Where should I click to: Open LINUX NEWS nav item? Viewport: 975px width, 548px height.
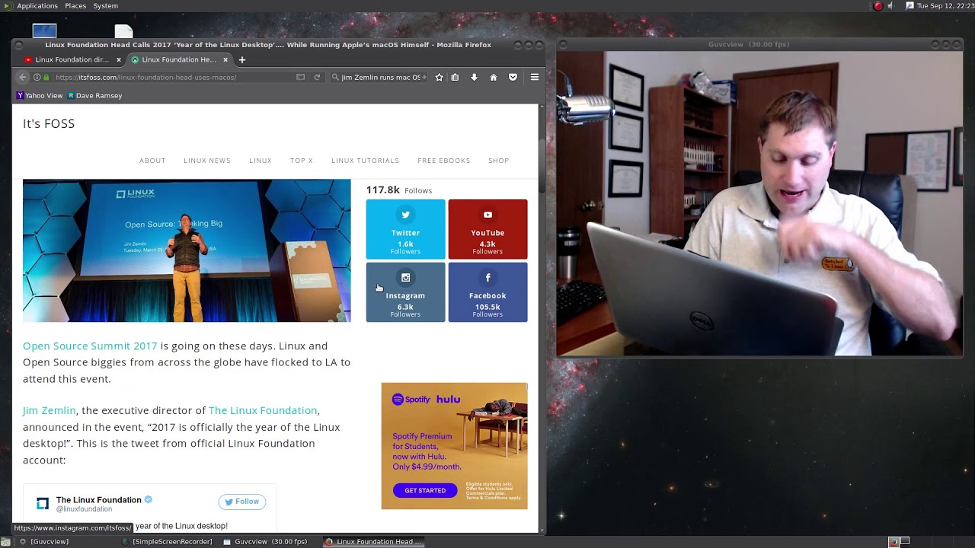click(207, 161)
